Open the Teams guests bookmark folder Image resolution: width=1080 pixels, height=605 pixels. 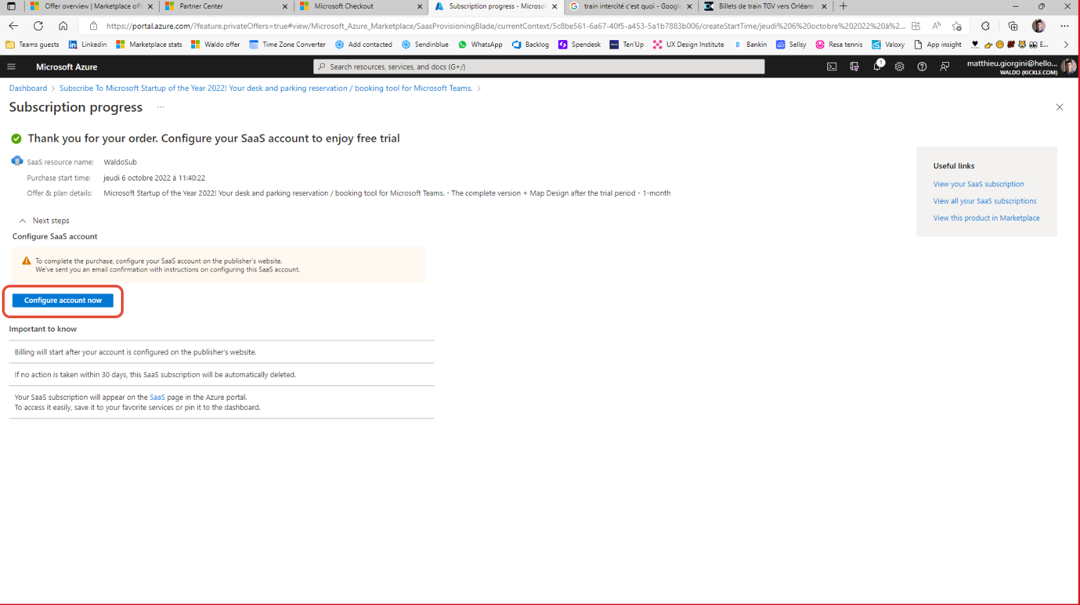[x=32, y=45]
